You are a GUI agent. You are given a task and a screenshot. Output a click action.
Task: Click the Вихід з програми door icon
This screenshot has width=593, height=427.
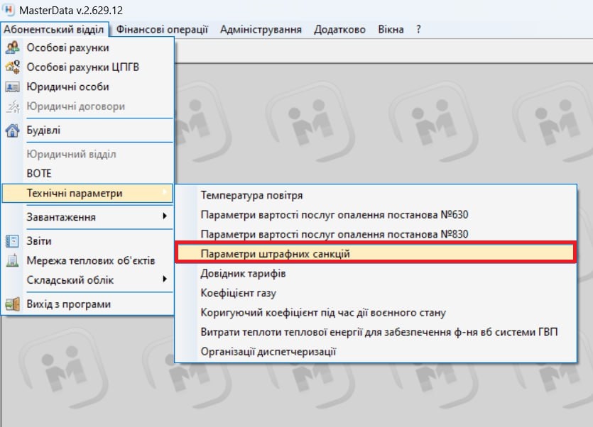pyautogui.click(x=13, y=304)
